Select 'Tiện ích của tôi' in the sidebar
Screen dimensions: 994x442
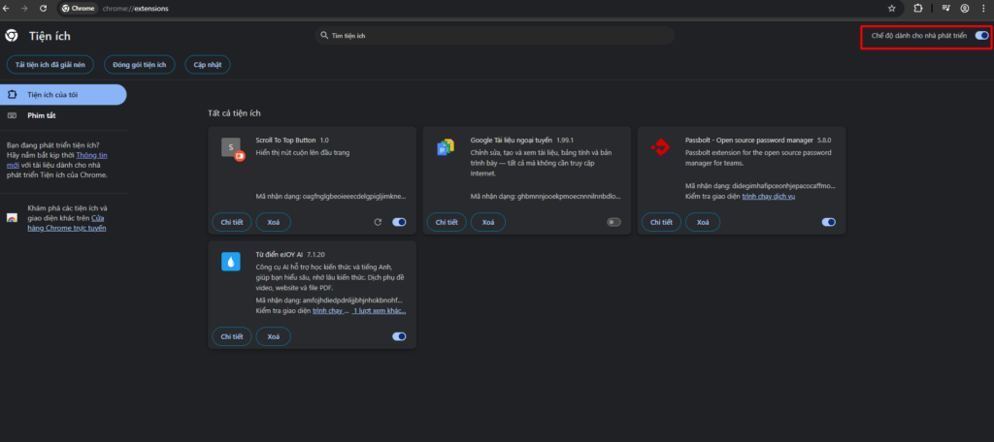[x=64, y=94]
